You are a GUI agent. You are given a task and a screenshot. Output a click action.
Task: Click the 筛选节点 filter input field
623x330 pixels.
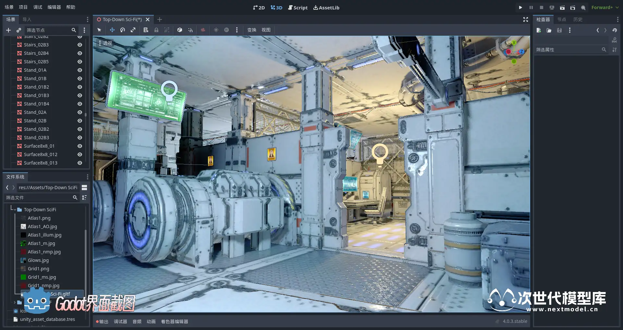[x=49, y=30]
